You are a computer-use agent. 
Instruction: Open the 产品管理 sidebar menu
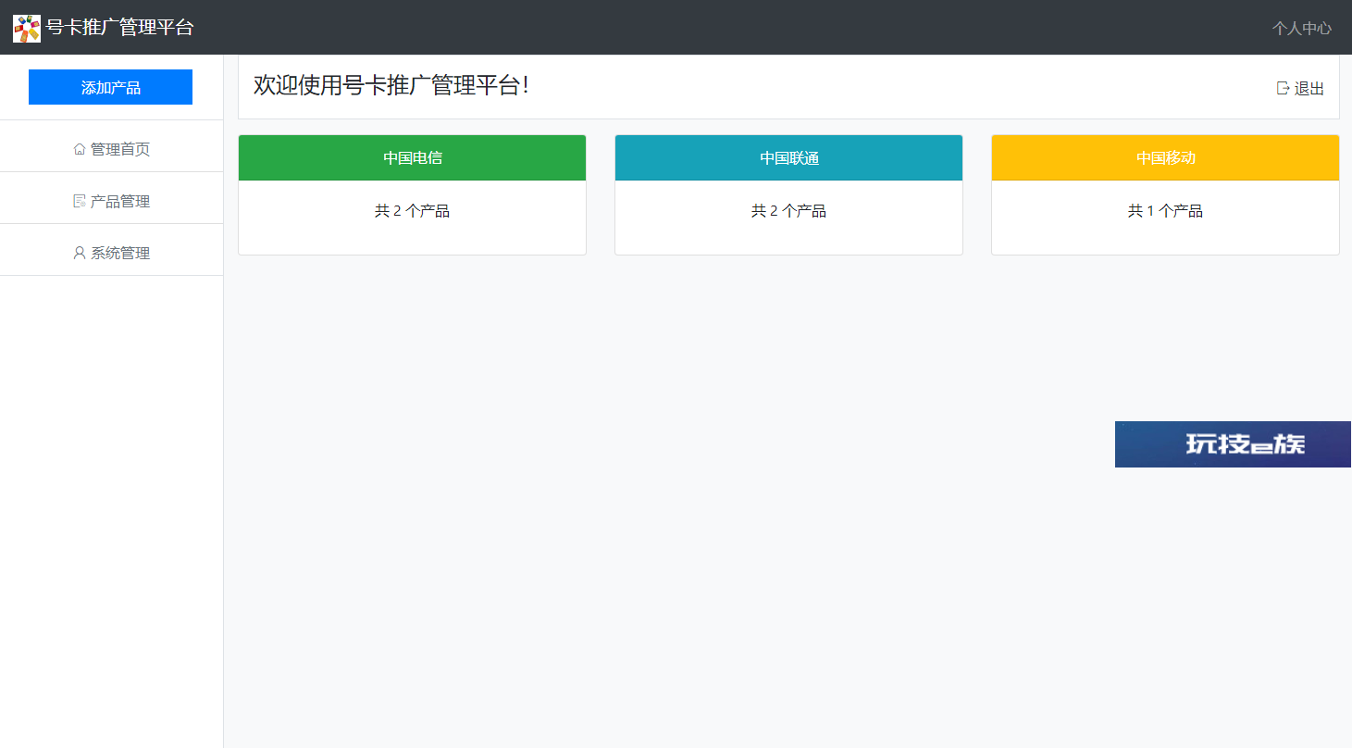(111, 201)
